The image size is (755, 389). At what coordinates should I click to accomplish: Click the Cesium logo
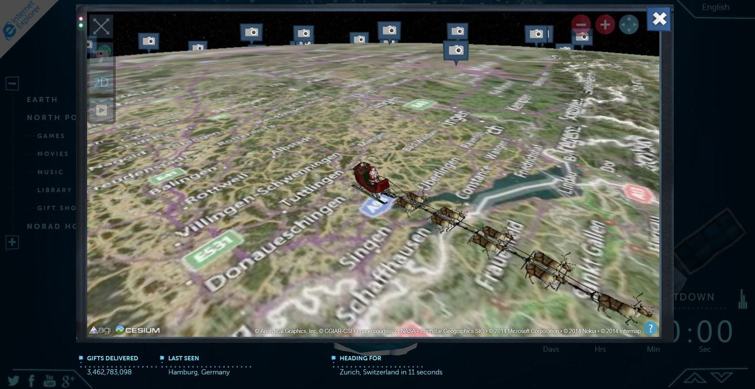tap(137, 330)
